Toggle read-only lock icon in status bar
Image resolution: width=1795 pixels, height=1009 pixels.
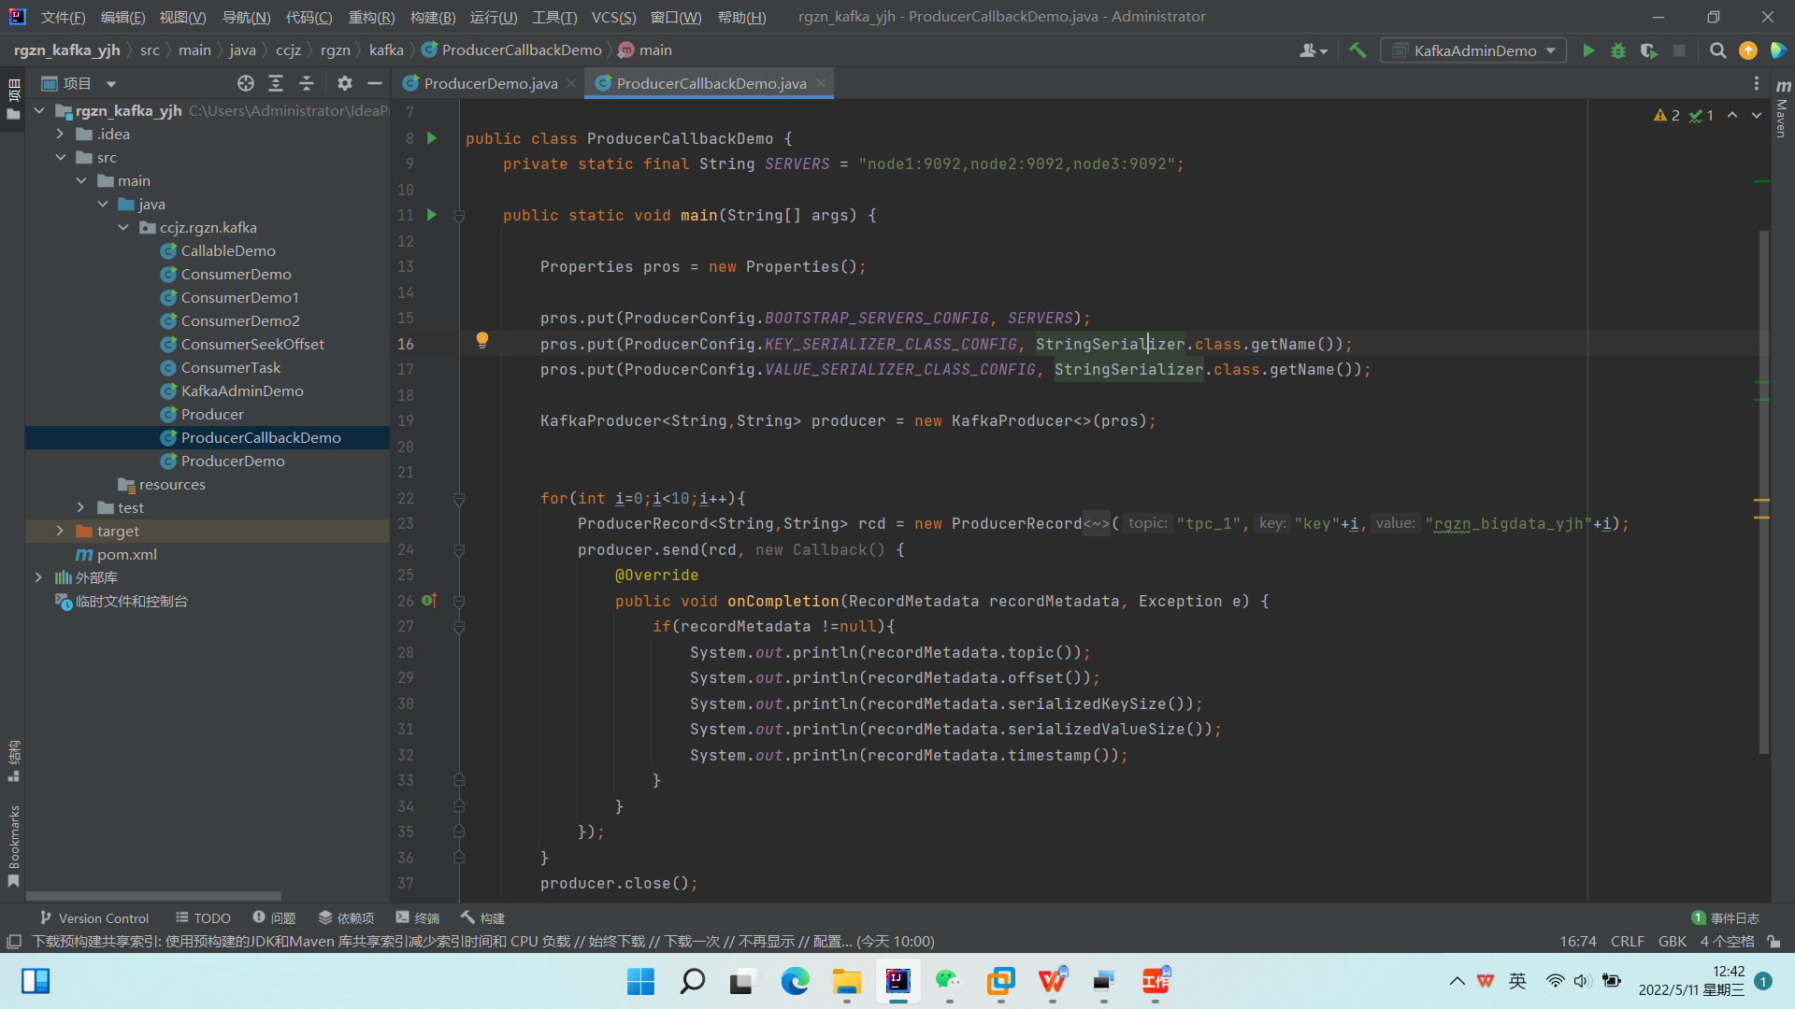point(1773,942)
